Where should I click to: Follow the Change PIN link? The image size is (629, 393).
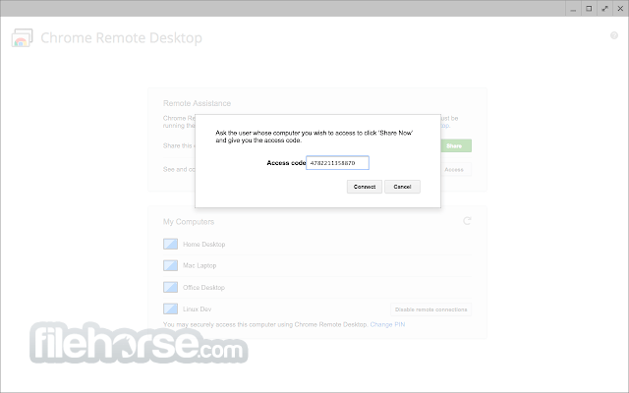(x=387, y=324)
